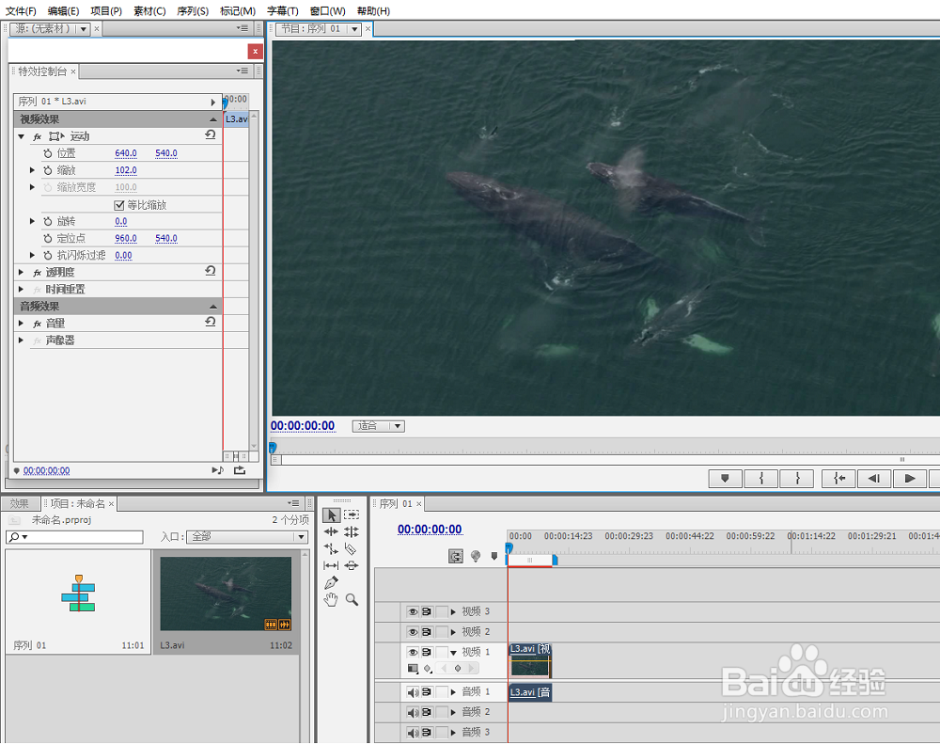
Task: Toggle animation stopwatch for 旋转
Action: [48, 221]
